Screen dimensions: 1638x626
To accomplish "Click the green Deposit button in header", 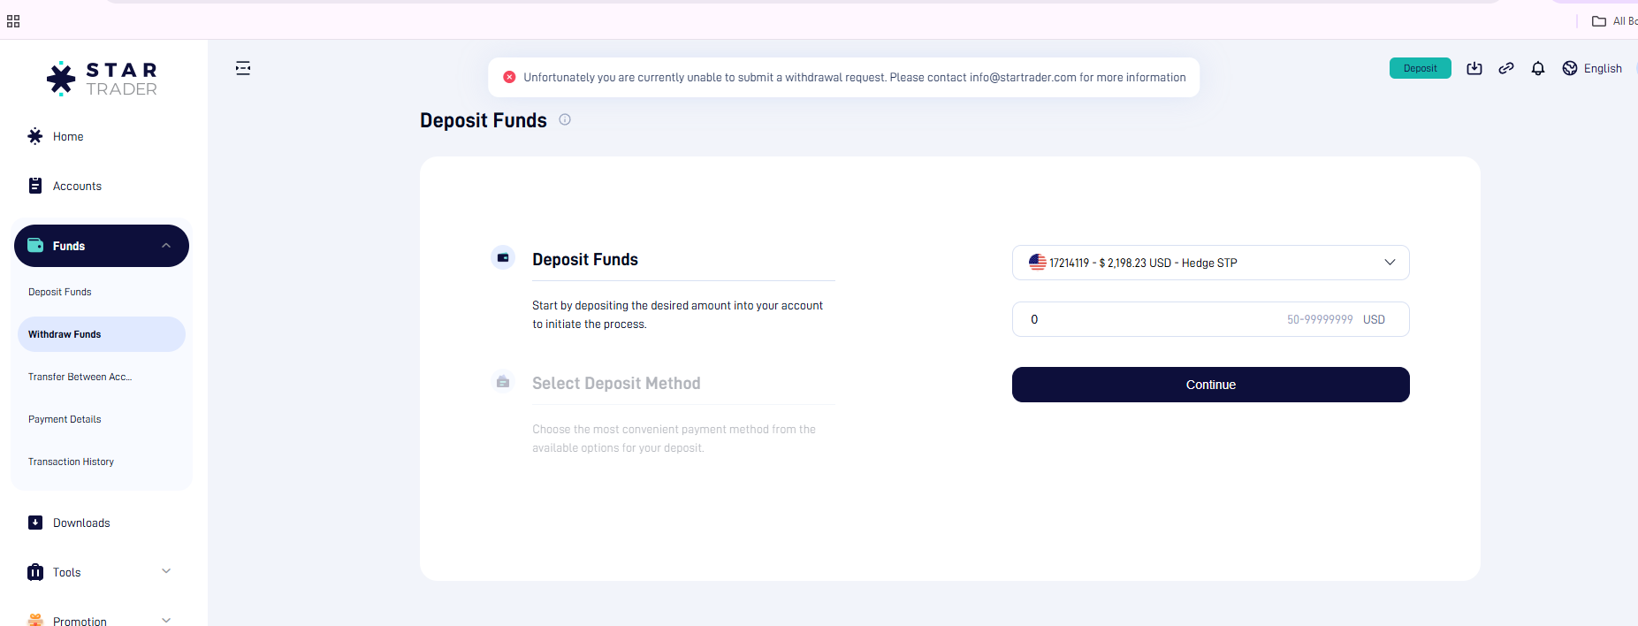I will (x=1420, y=68).
